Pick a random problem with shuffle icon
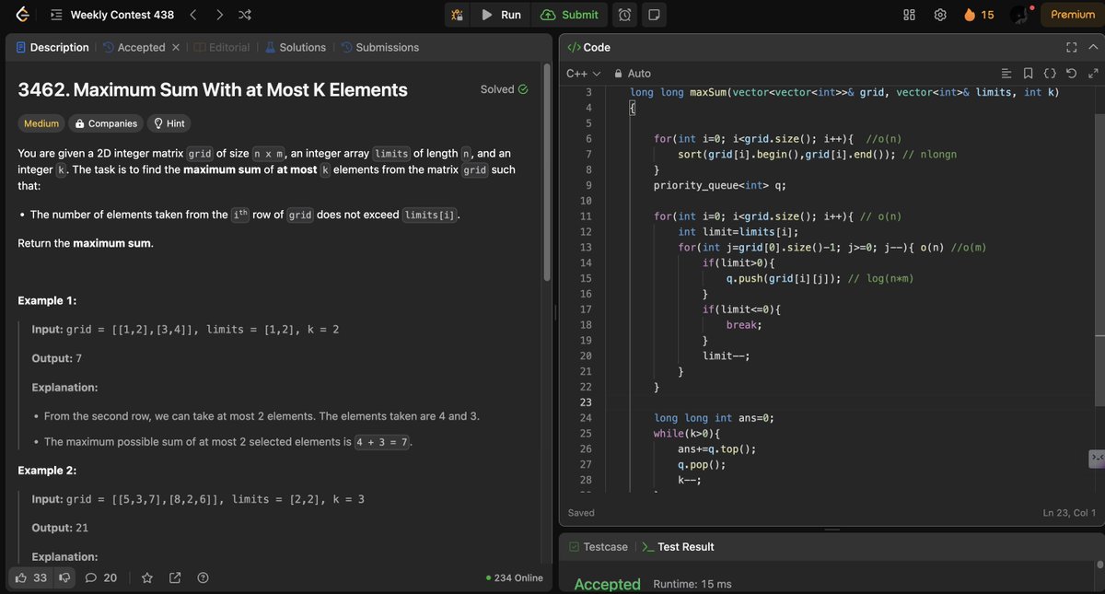The width and height of the screenshot is (1105, 594). pyautogui.click(x=245, y=15)
